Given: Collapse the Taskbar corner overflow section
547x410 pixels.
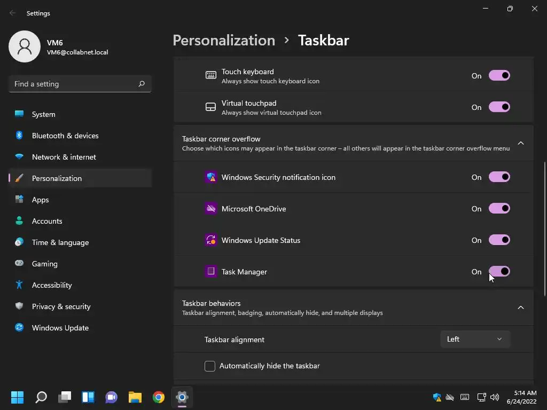Looking at the screenshot, I should point(520,143).
